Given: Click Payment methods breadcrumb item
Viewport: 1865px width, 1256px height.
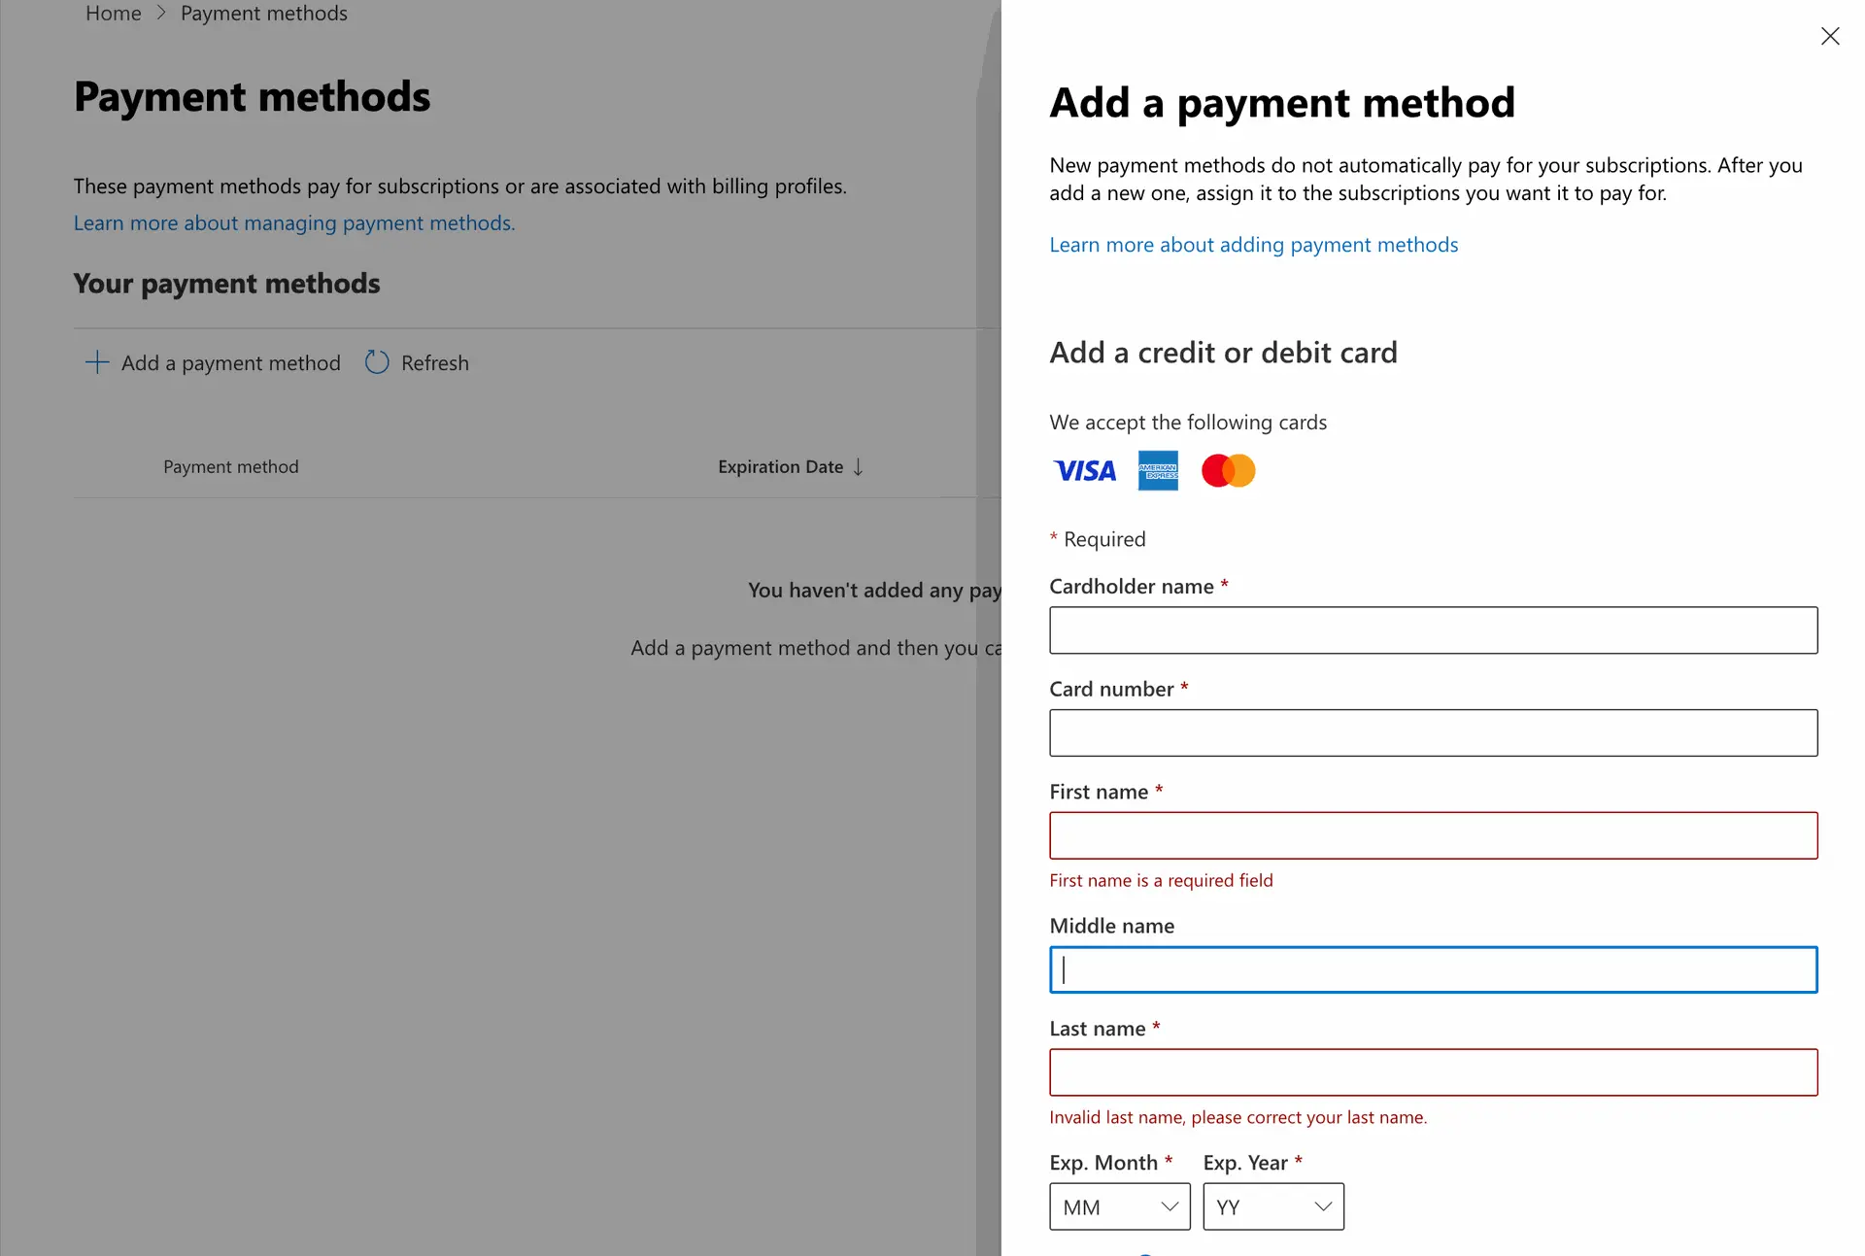Looking at the screenshot, I should tap(263, 14).
